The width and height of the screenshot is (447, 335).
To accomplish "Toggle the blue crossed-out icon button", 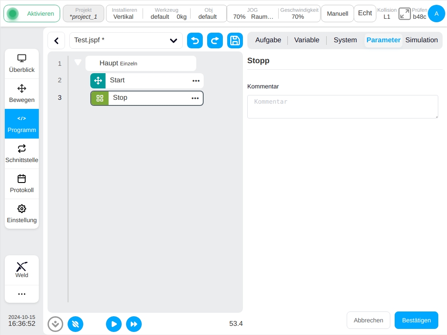I will (75, 324).
